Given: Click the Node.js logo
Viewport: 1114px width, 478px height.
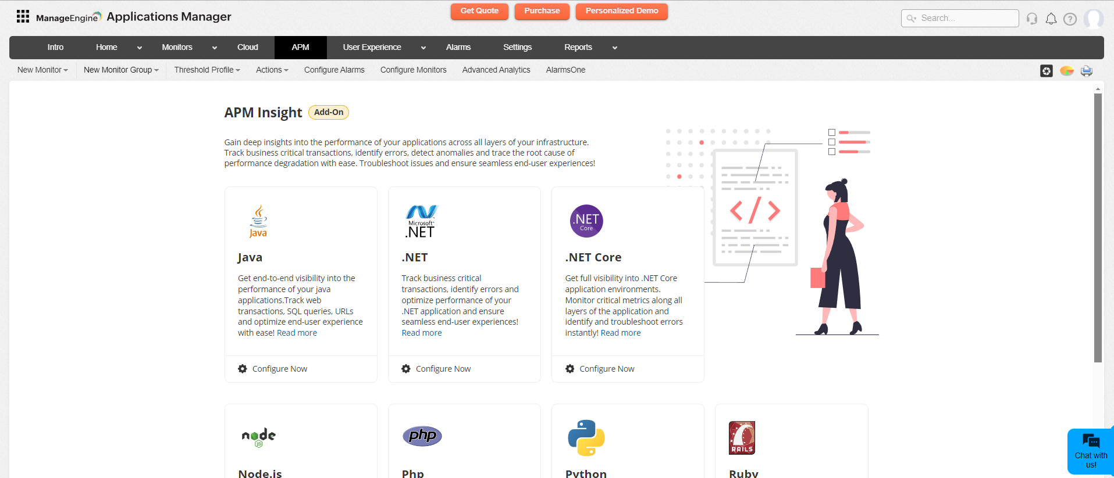Looking at the screenshot, I should click(x=259, y=437).
